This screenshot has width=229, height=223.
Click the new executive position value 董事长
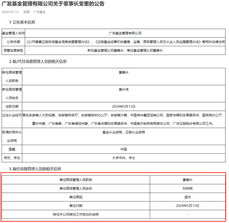coord(124,72)
